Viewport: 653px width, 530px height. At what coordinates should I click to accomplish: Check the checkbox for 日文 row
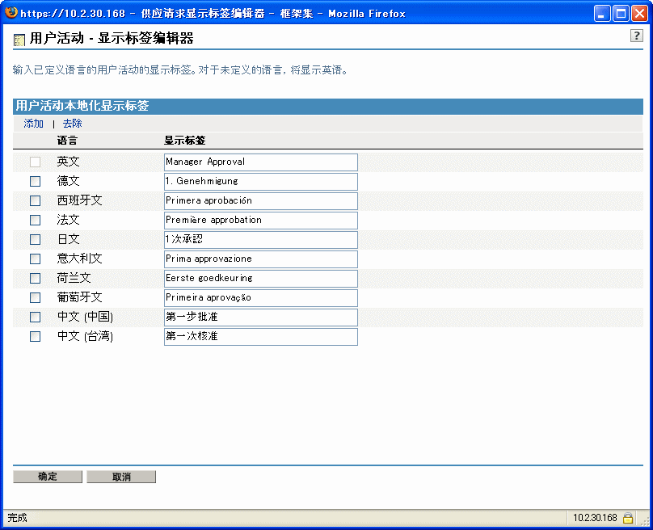pos(34,239)
